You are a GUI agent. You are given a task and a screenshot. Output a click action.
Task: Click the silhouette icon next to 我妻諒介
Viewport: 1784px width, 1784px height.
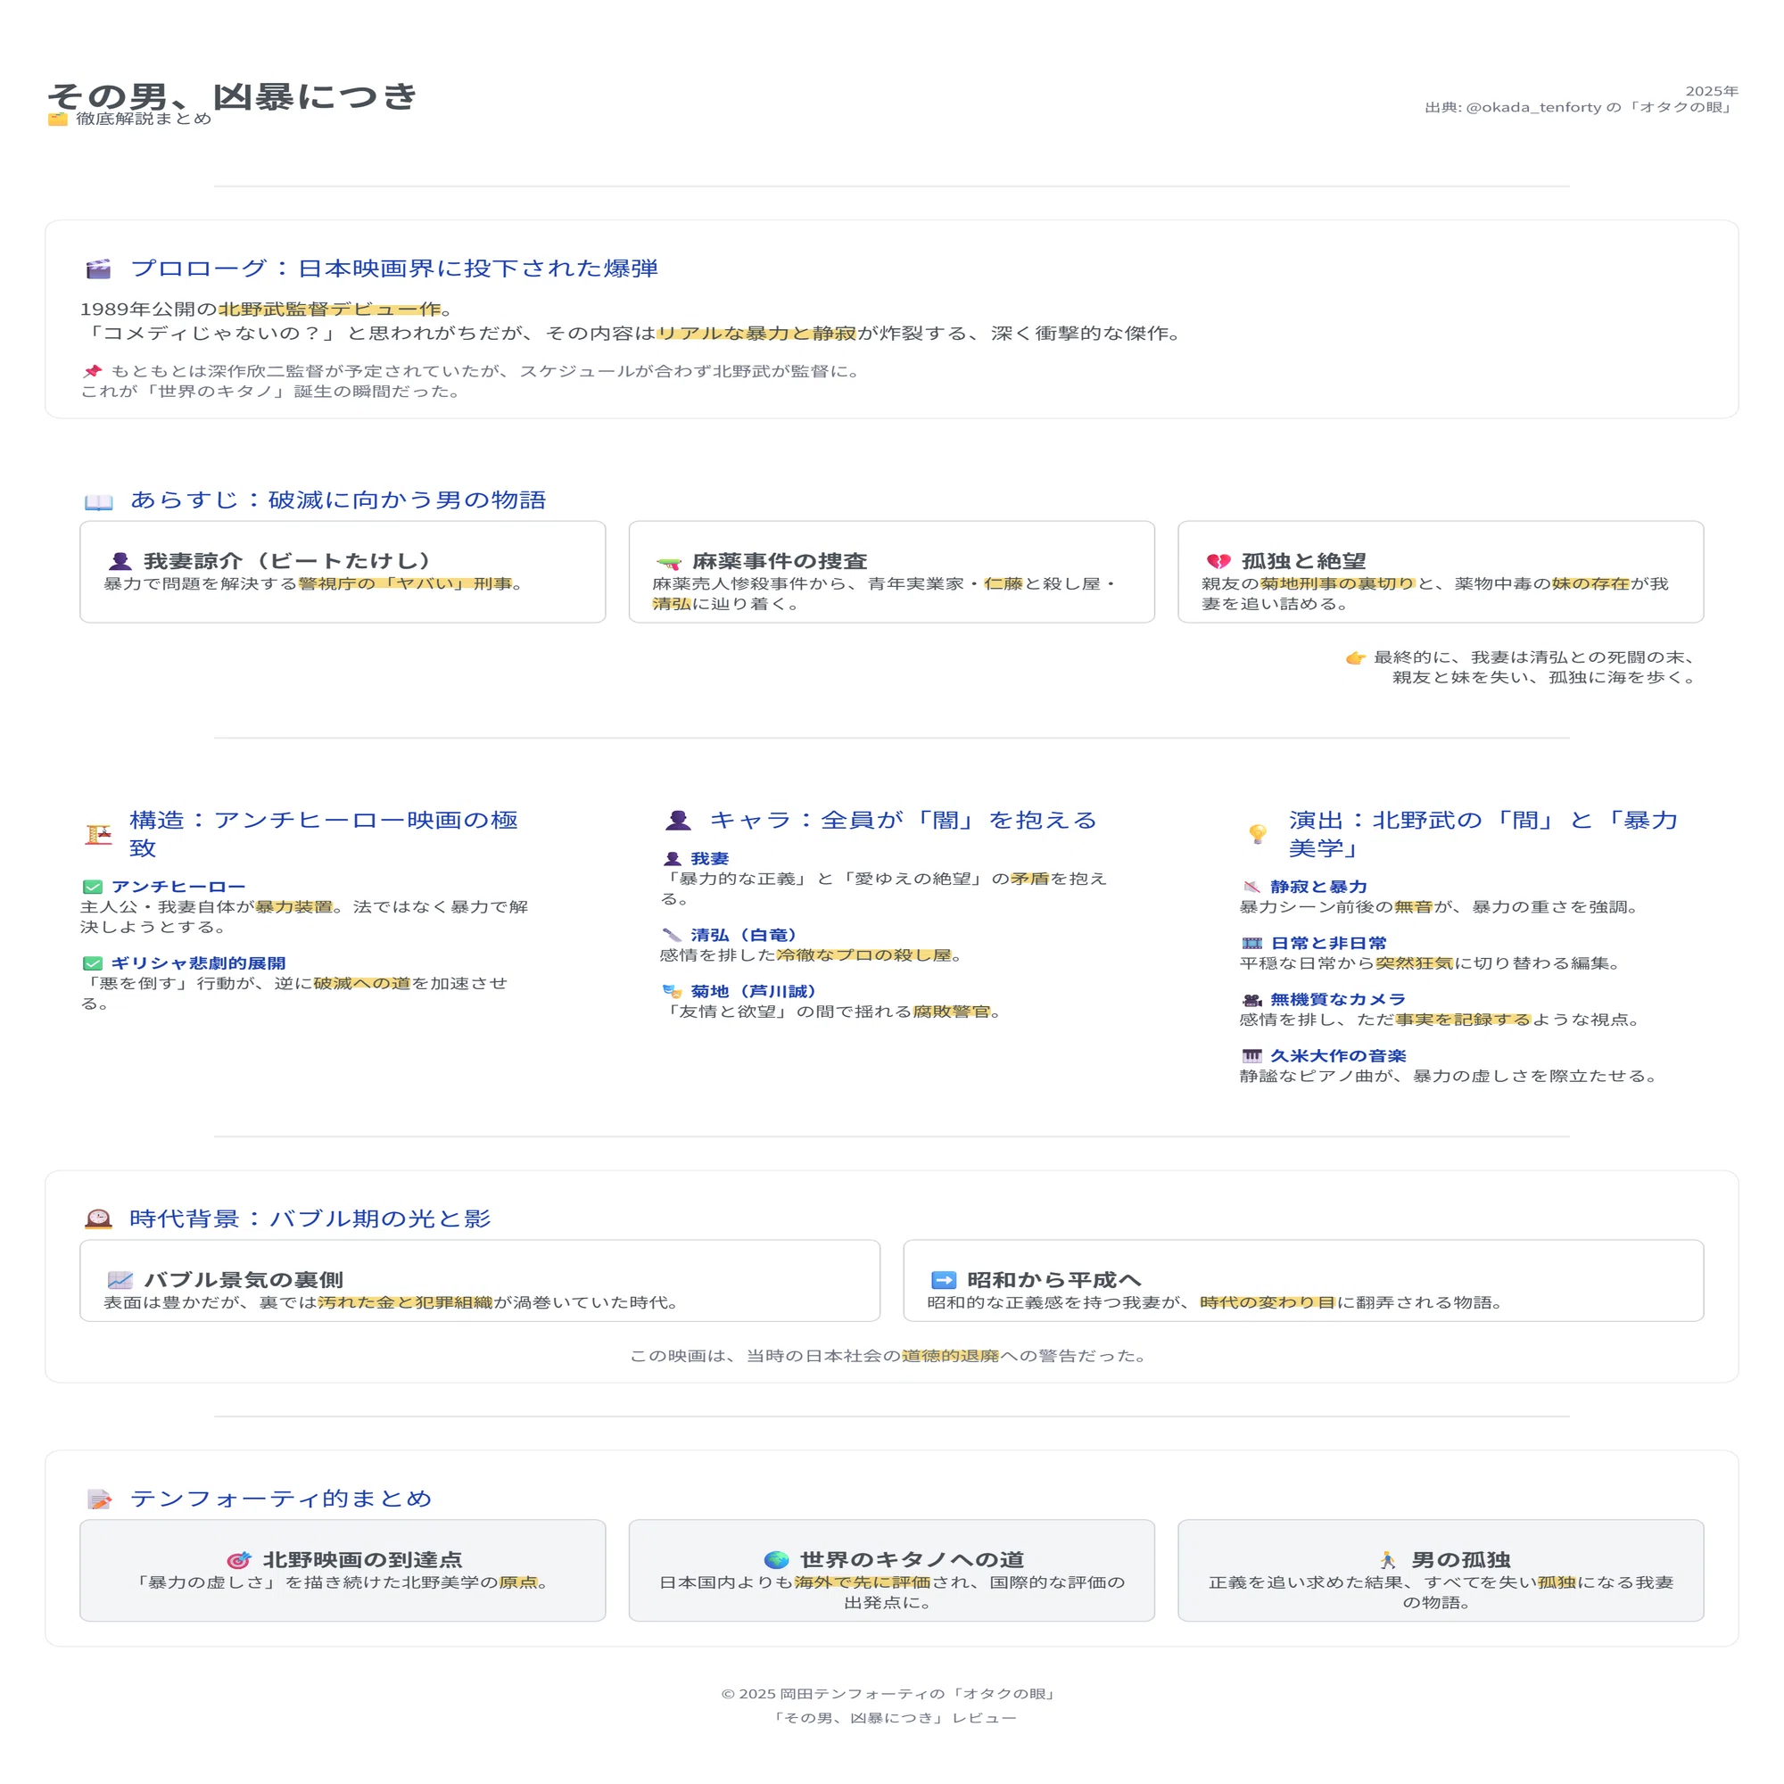click(x=120, y=561)
